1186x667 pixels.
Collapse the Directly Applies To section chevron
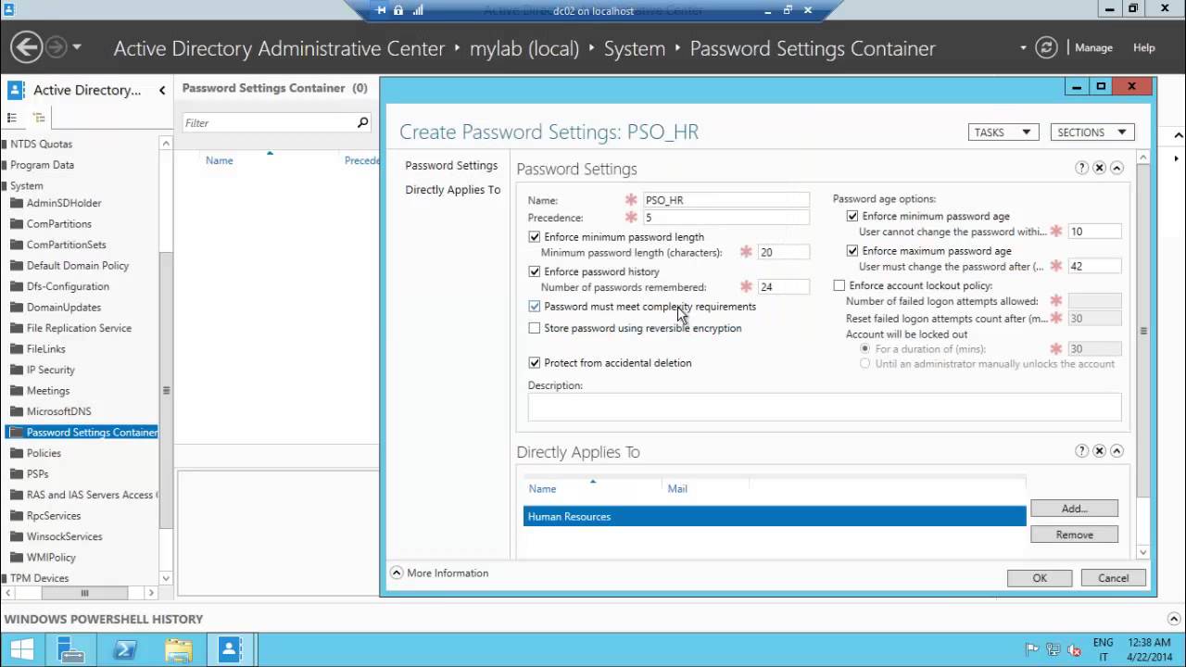coord(1117,451)
